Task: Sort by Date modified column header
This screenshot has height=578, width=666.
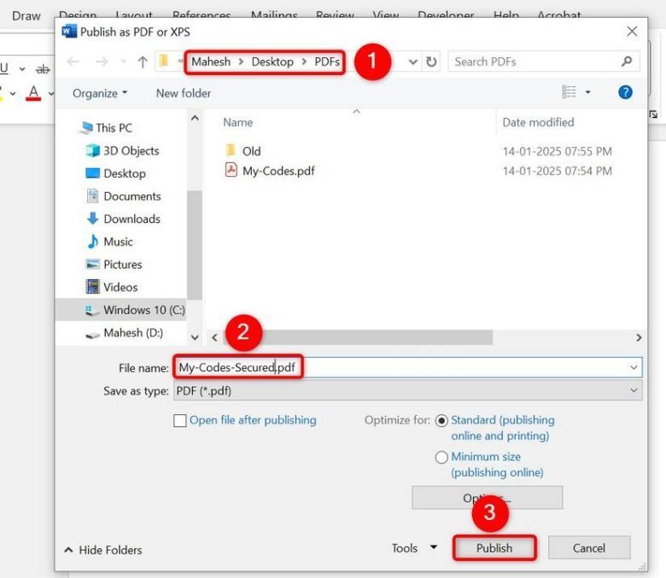Action: (538, 122)
